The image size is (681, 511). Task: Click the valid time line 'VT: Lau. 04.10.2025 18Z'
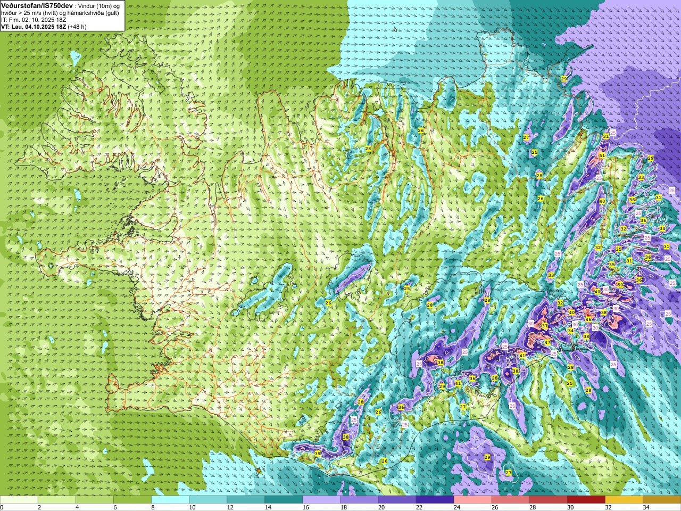tap(34, 26)
